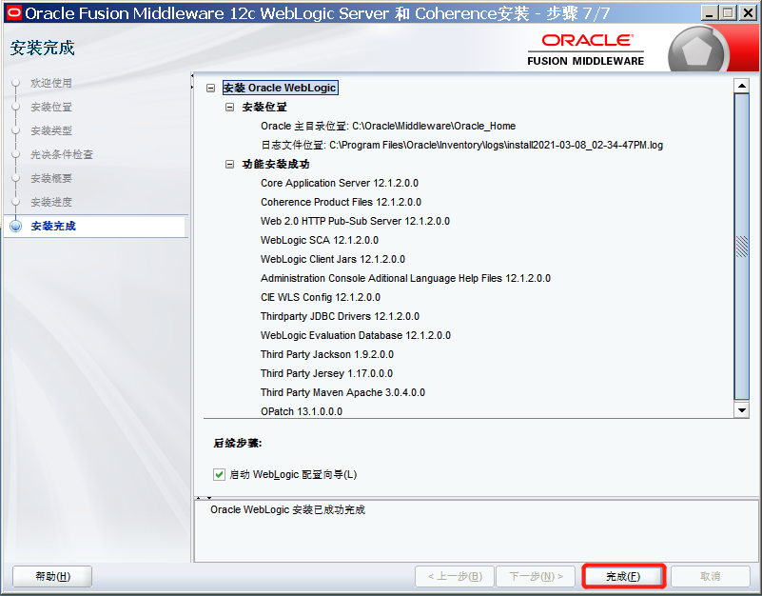Select the 安装完成 step bullet icon

click(x=16, y=227)
